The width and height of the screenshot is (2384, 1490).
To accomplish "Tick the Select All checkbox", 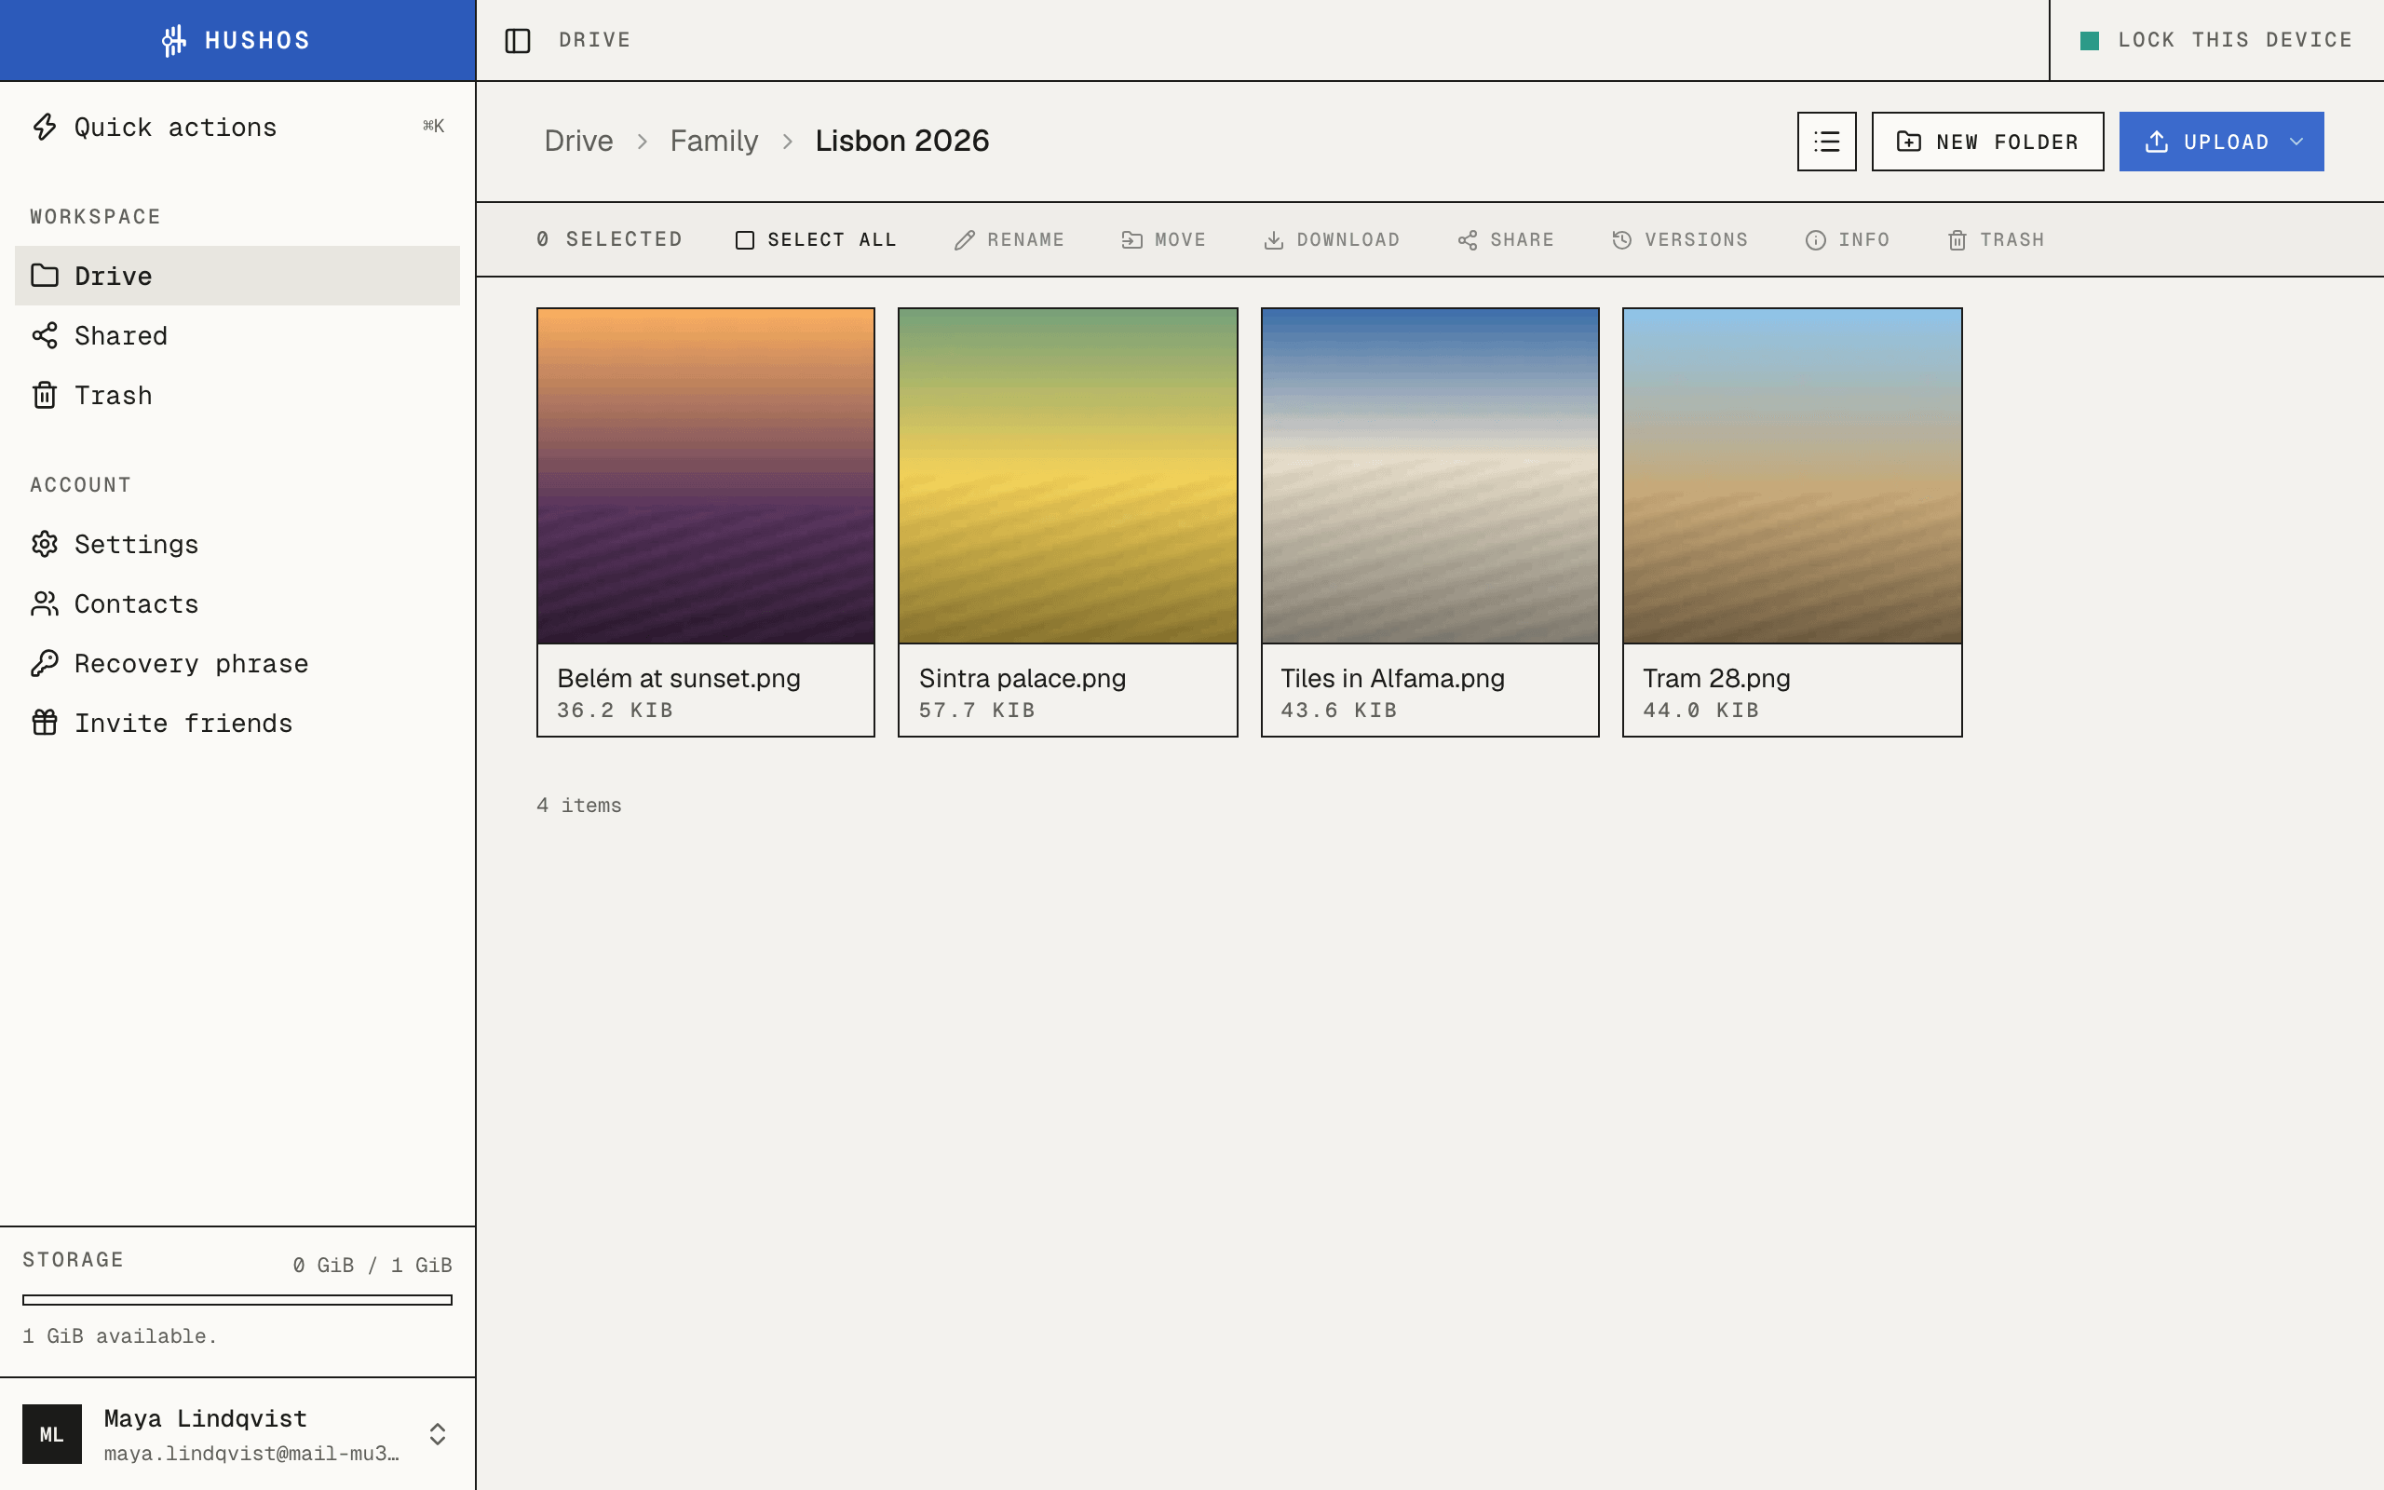I will [x=745, y=240].
